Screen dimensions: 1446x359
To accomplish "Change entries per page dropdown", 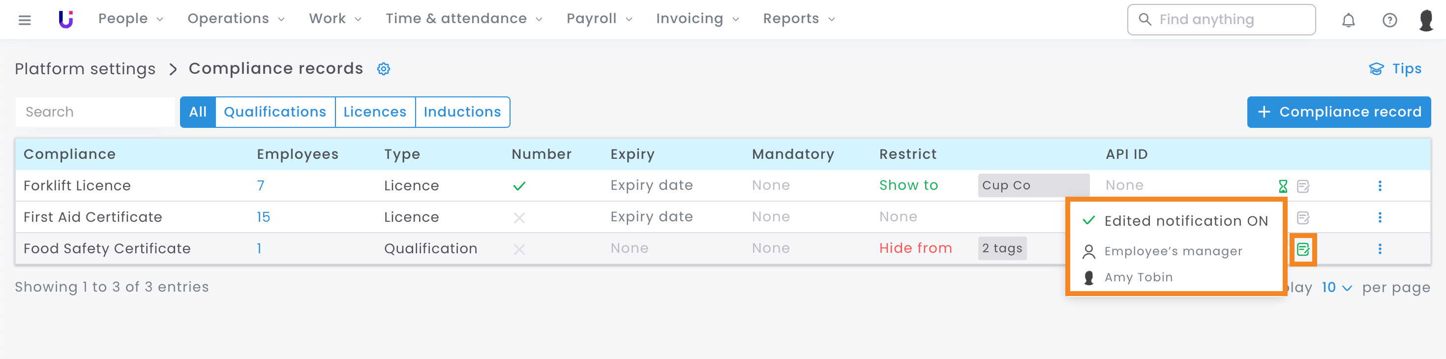I will [x=1336, y=288].
